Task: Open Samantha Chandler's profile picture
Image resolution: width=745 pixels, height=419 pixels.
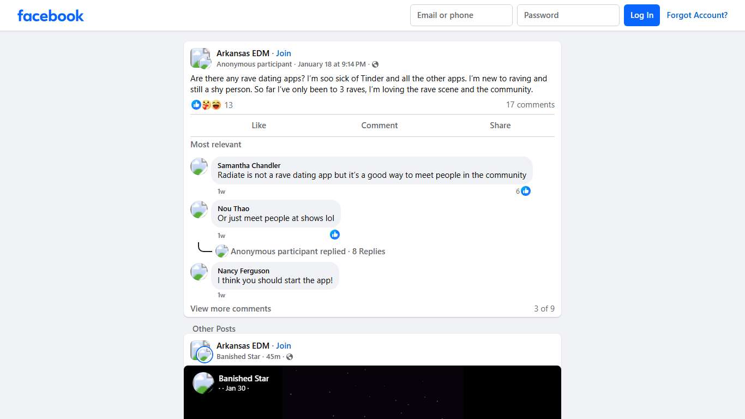Action: click(199, 166)
